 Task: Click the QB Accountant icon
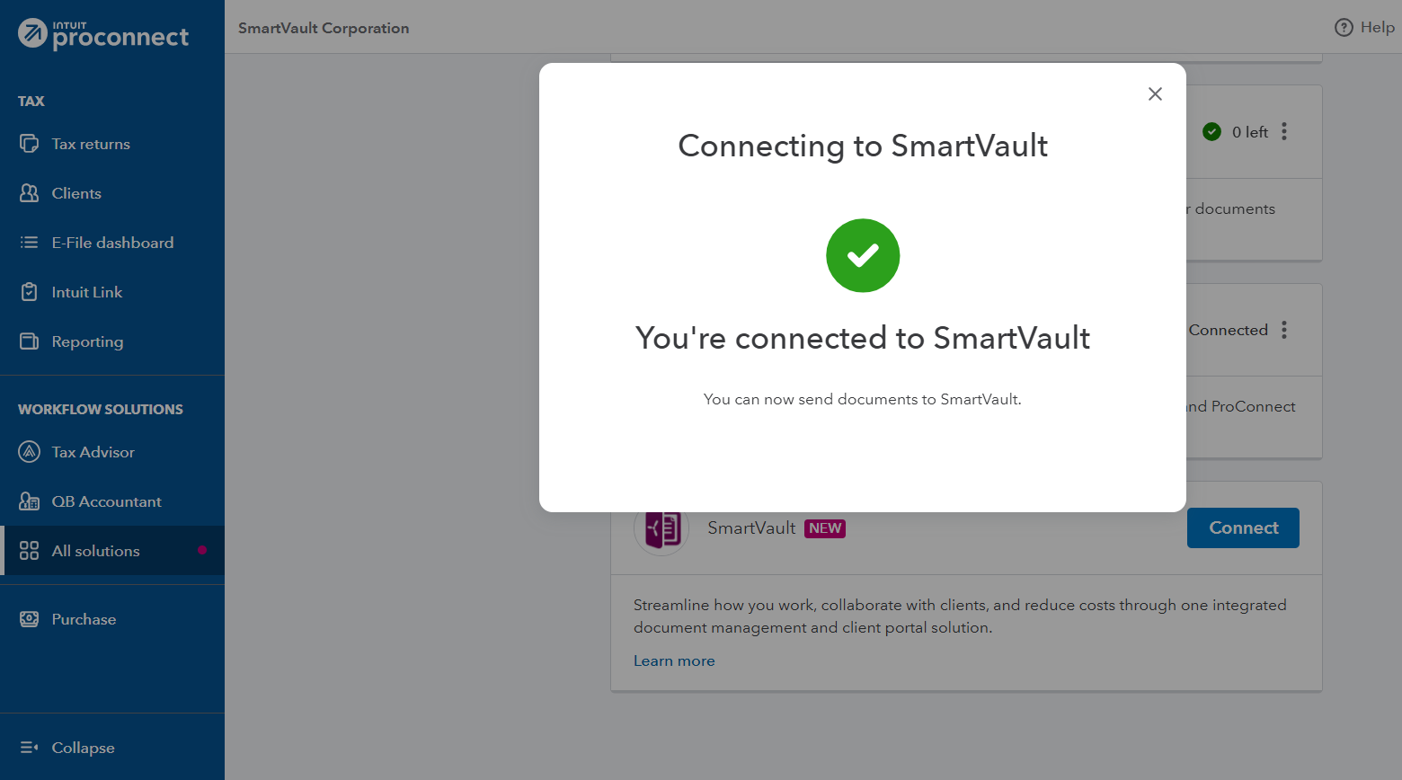tap(30, 501)
